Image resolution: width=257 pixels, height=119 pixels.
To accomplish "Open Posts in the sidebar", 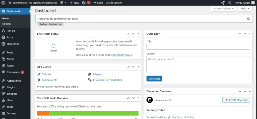I will pyautogui.click(x=15, y=52).
